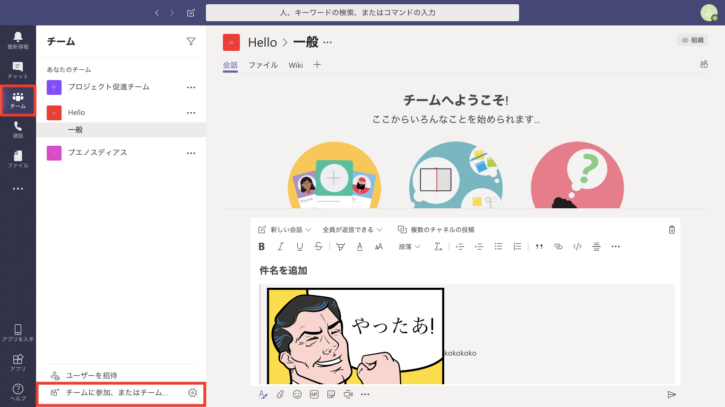Click チームに参加、またはチーム... link
This screenshot has height=407, width=725.
click(x=116, y=393)
